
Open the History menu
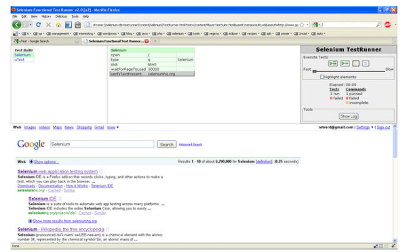coord(46,16)
